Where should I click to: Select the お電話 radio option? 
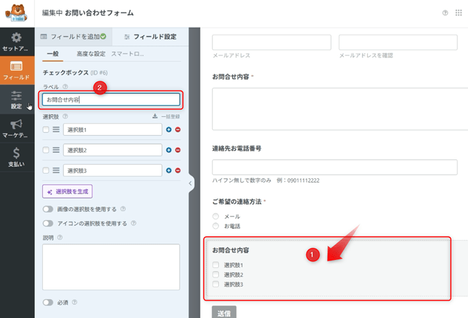pos(216,226)
